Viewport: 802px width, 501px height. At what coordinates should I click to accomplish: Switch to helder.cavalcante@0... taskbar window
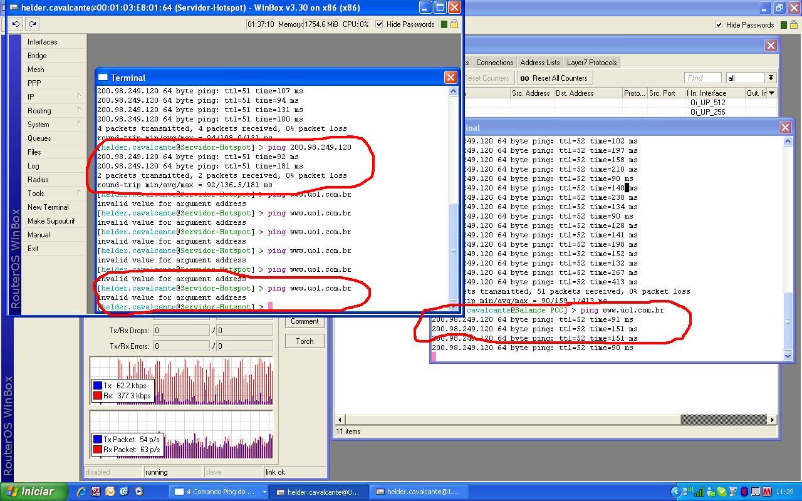pos(320,492)
